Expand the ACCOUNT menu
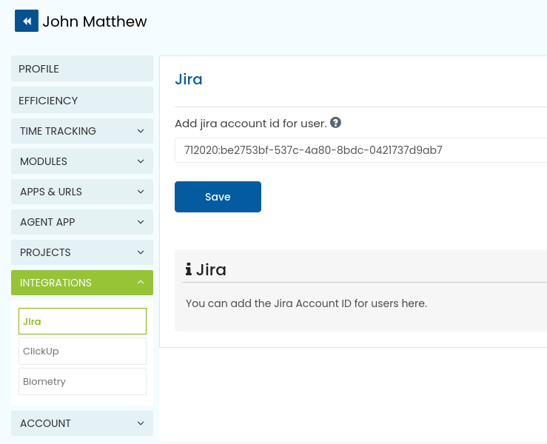Screen dimensions: 547x444 pyautogui.click(x=82, y=423)
